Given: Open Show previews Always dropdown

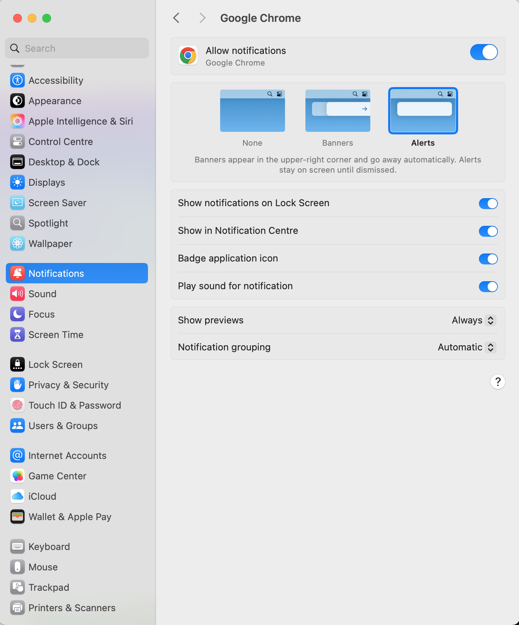Looking at the screenshot, I should (474, 320).
